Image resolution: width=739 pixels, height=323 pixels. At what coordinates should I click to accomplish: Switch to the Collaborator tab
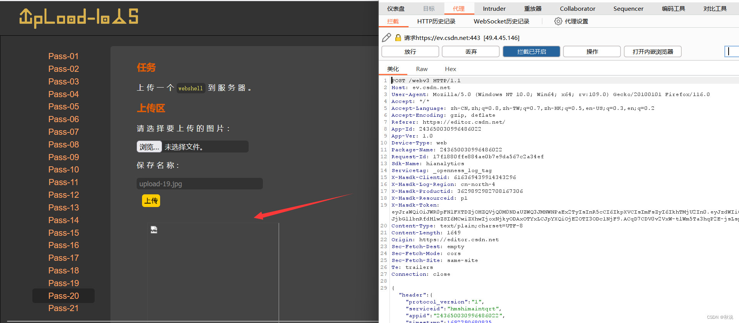pyautogui.click(x=577, y=8)
